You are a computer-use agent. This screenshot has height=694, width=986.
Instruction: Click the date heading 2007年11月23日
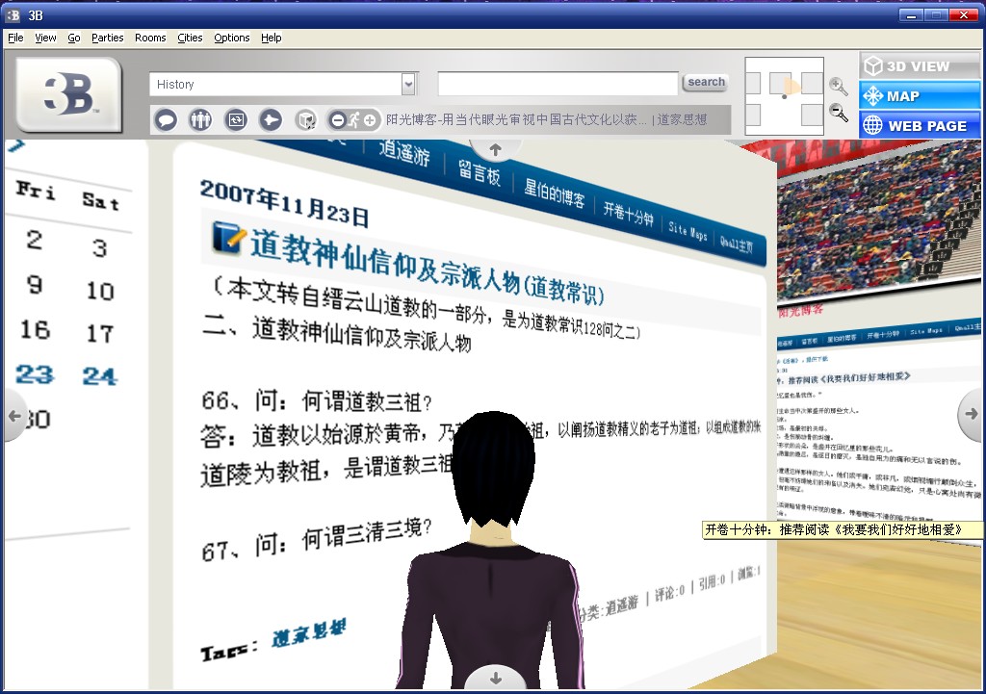point(284,202)
